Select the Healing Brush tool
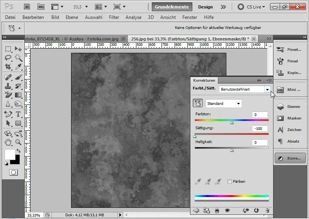The width and height of the screenshot is (309, 219). point(8,77)
